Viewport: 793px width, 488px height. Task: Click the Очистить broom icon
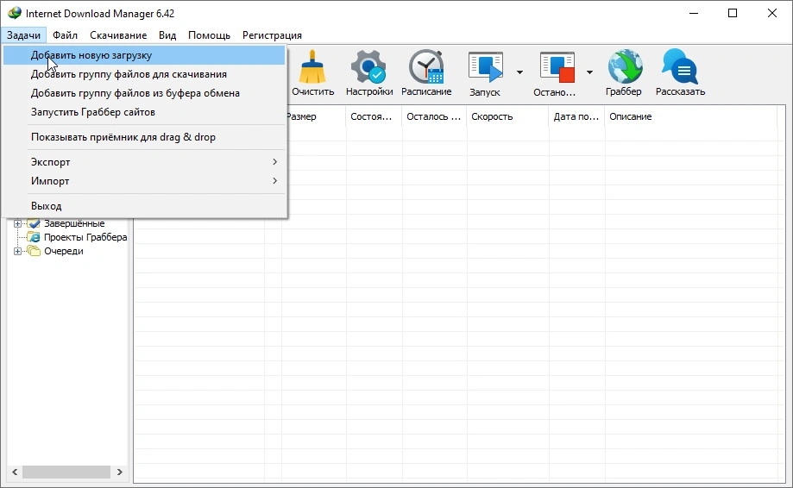pos(312,66)
